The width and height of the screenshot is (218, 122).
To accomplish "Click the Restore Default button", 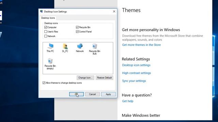I will click(x=105, y=78).
